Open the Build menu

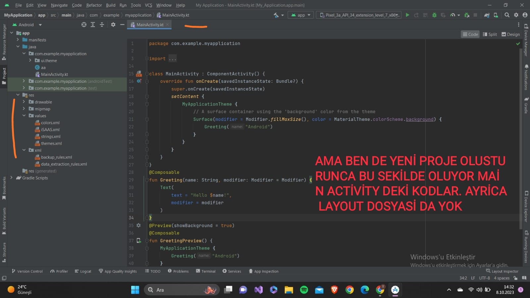[111, 5]
